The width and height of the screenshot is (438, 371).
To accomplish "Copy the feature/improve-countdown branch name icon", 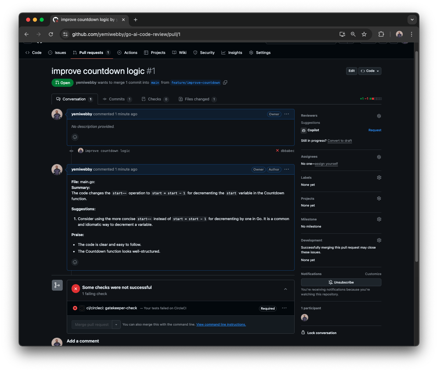I will [x=225, y=82].
